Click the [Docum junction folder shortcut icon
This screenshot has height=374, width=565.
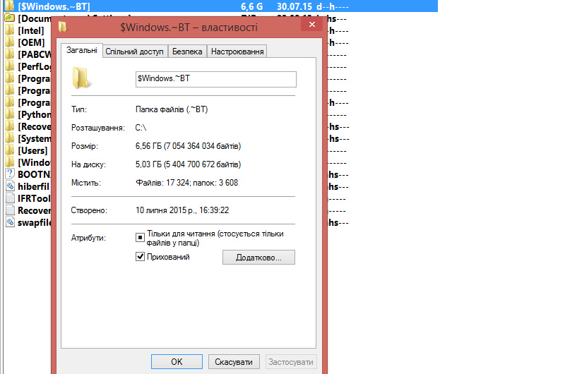point(10,18)
